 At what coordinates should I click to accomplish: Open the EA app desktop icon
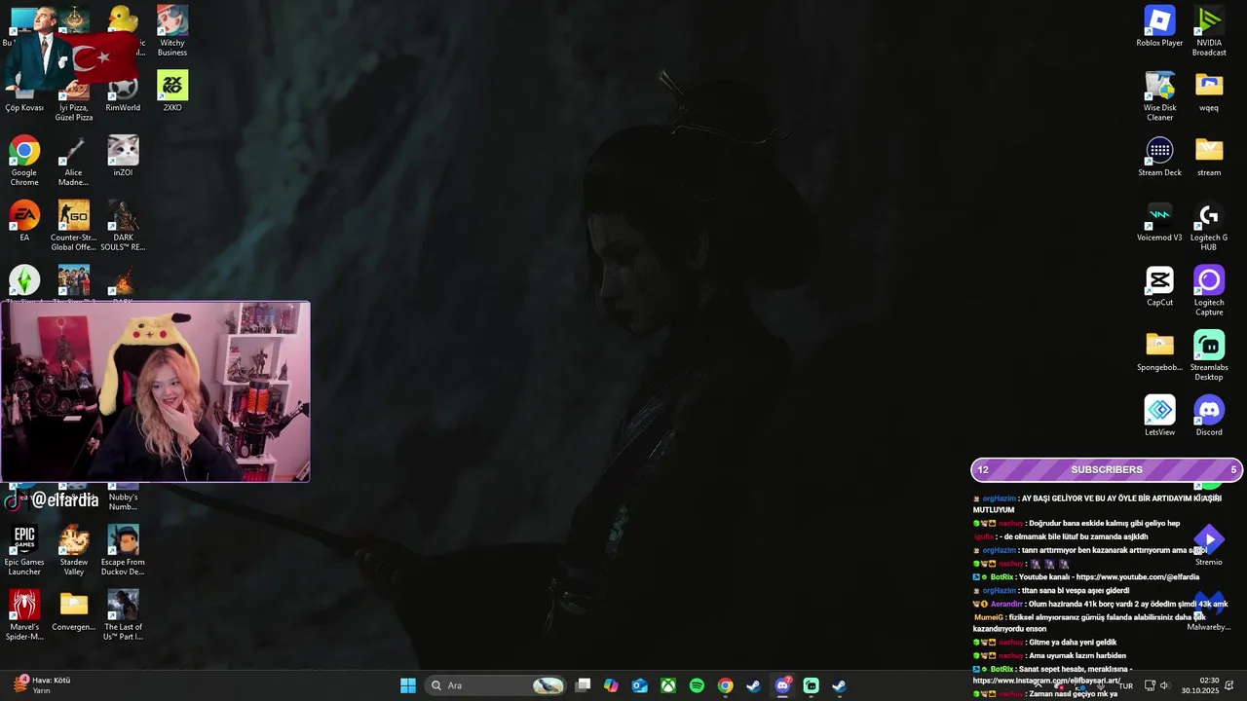[x=24, y=221]
